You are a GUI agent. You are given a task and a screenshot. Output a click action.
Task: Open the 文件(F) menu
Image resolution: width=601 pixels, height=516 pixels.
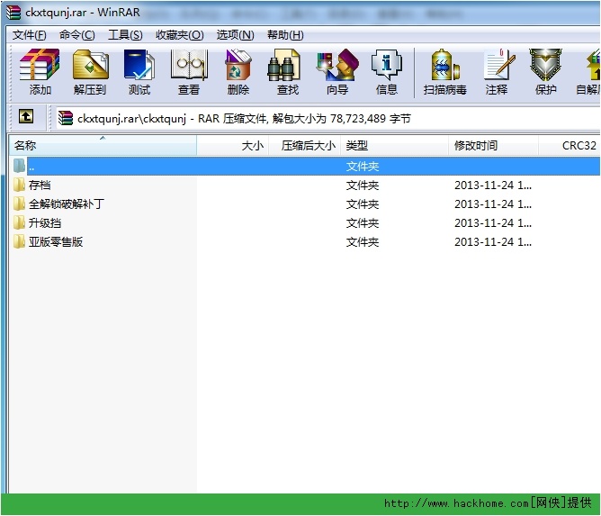(x=29, y=35)
